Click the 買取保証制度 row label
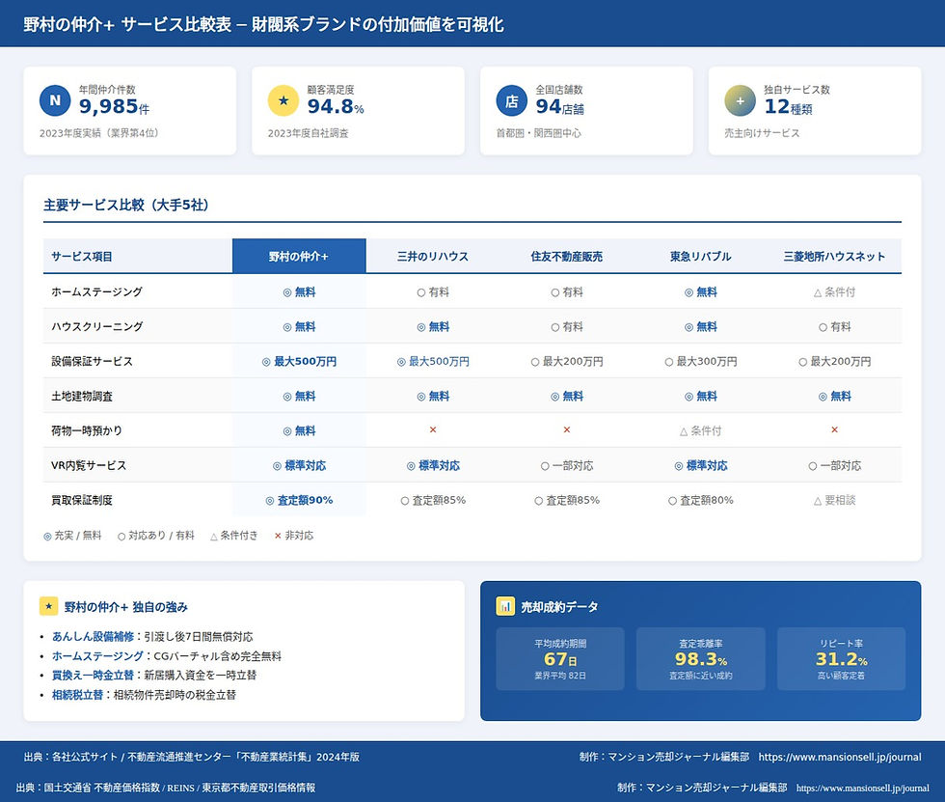 pyautogui.click(x=82, y=500)
